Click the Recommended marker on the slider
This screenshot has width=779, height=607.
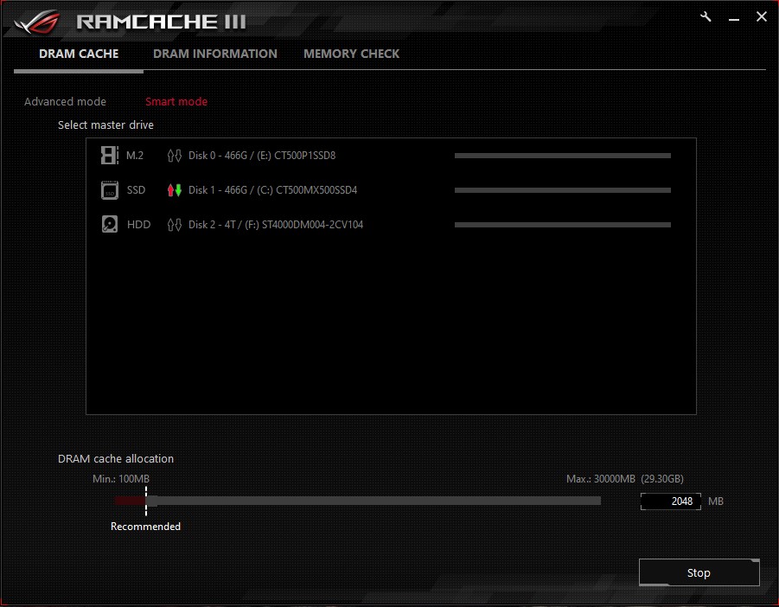(x=146, y=501)
